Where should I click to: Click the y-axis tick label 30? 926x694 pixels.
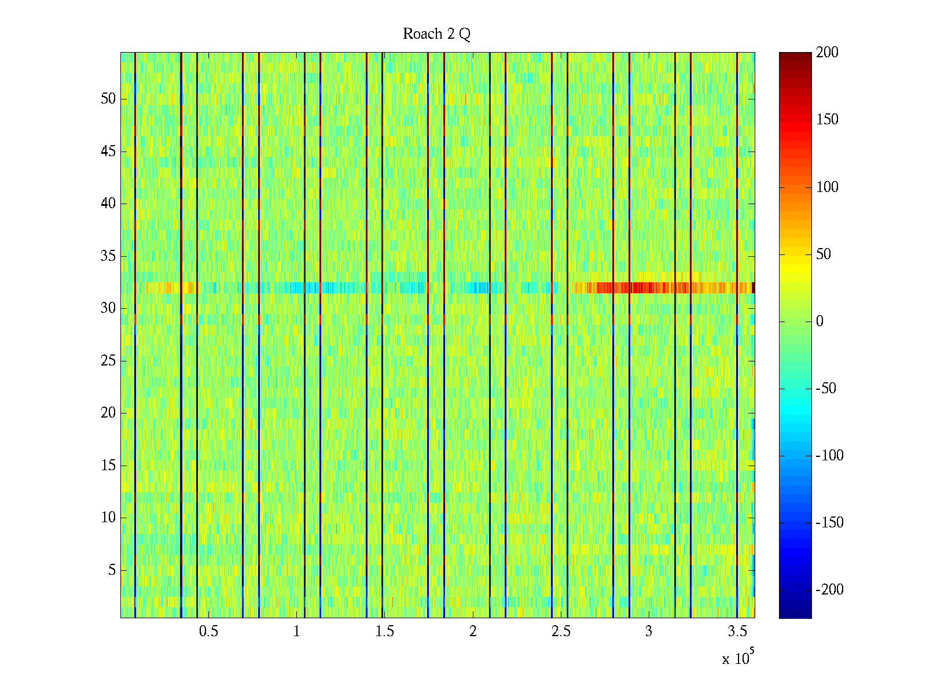[108, 308]
